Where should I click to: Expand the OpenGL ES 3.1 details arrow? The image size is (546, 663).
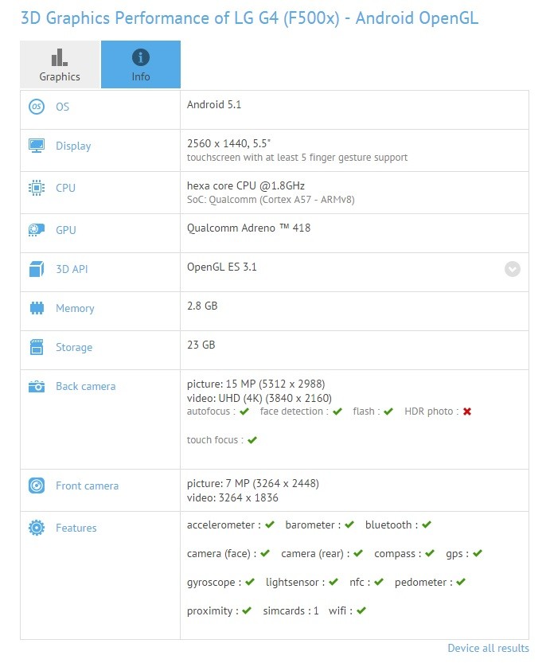point(512,269)
